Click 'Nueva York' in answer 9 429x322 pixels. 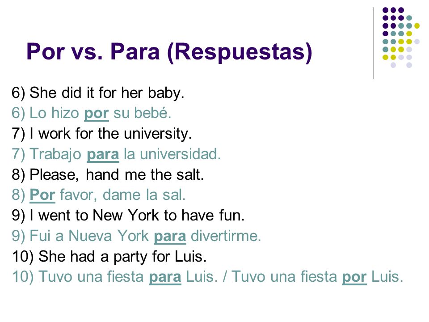(109, 236)
